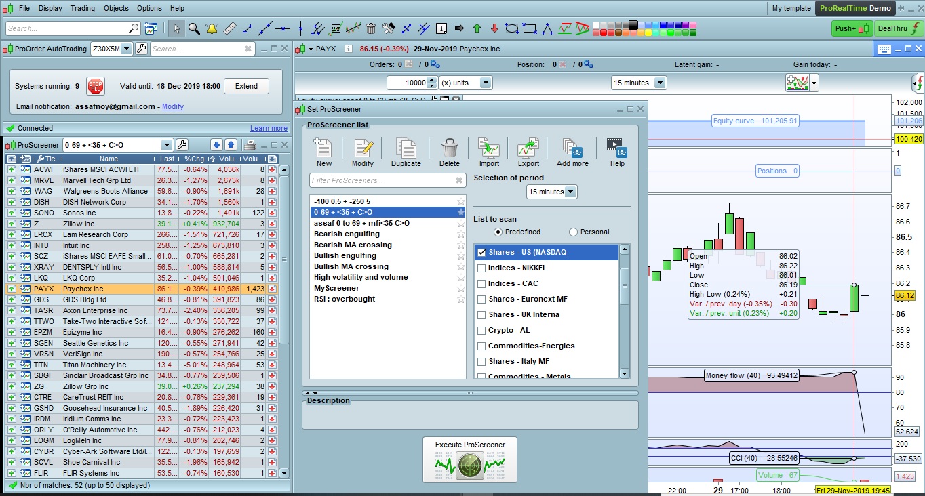Open ProScreener wrench settings next to list dropdown
The width and height of the screenshot is (925, 496).
tap(182, 144)
